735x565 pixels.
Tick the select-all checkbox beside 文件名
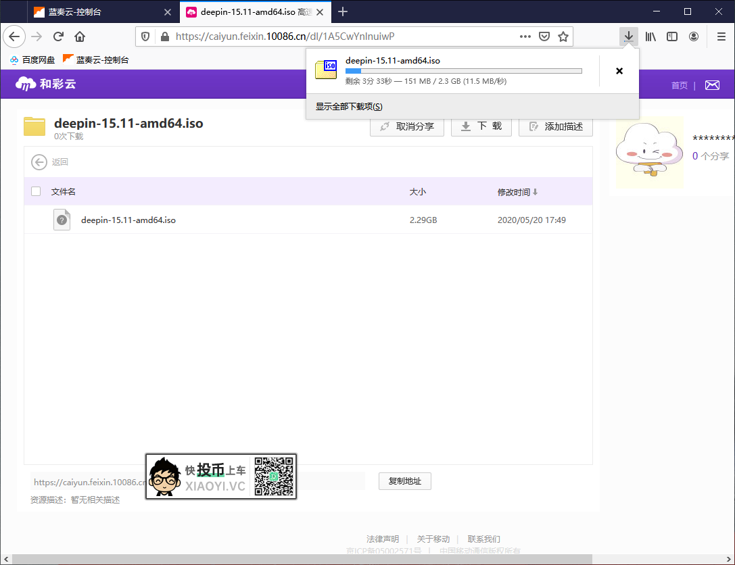pos(36,192)
